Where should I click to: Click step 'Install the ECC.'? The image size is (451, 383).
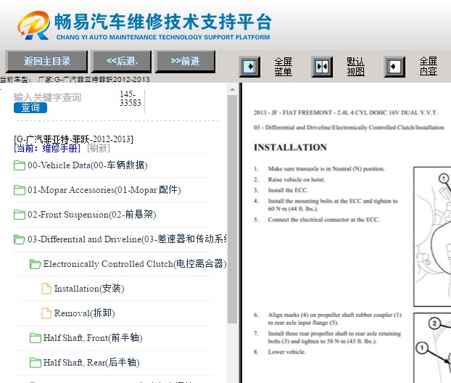tap(288, 190)
